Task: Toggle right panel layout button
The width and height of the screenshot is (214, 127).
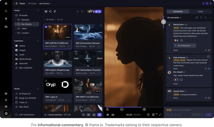Action: click(x=210, y=3)
